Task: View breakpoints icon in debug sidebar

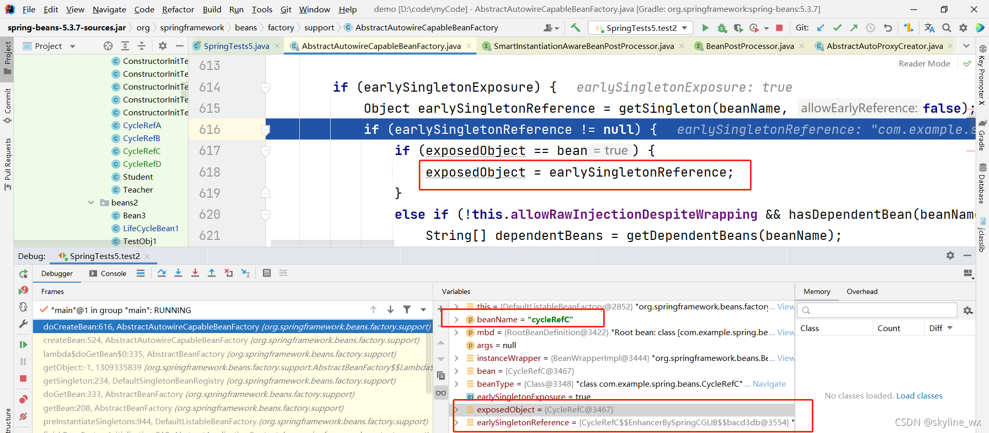Action: [23, 399]
